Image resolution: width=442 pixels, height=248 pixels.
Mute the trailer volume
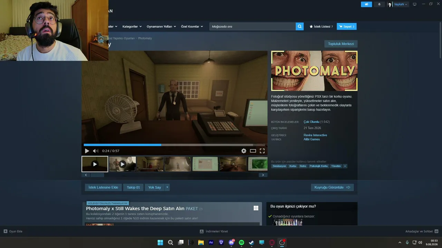click(96, 151)
